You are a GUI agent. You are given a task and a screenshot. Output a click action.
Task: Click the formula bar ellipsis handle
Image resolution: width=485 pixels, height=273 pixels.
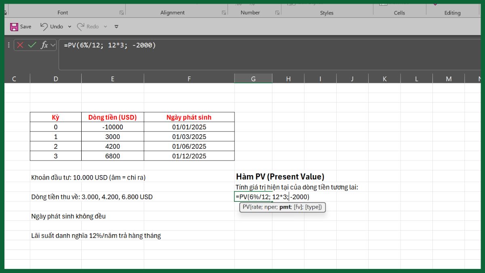(9, 45)
